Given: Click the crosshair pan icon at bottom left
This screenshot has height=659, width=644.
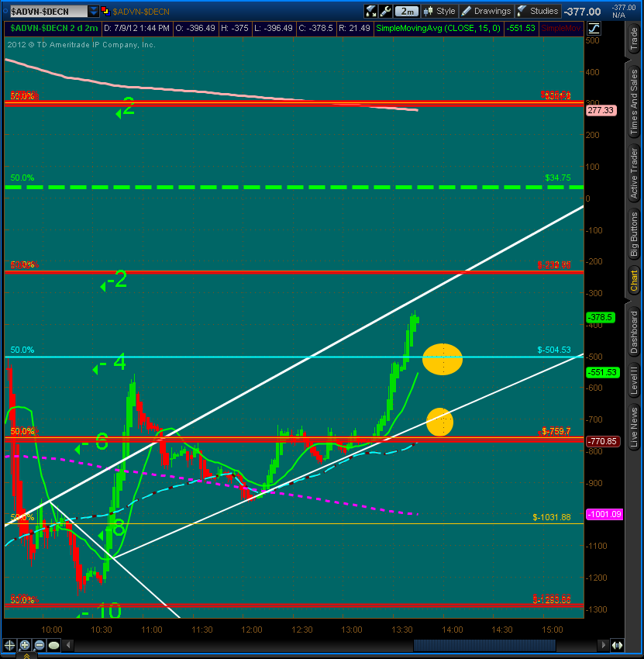Looking at the screenshot, I should tap(9, 645).
